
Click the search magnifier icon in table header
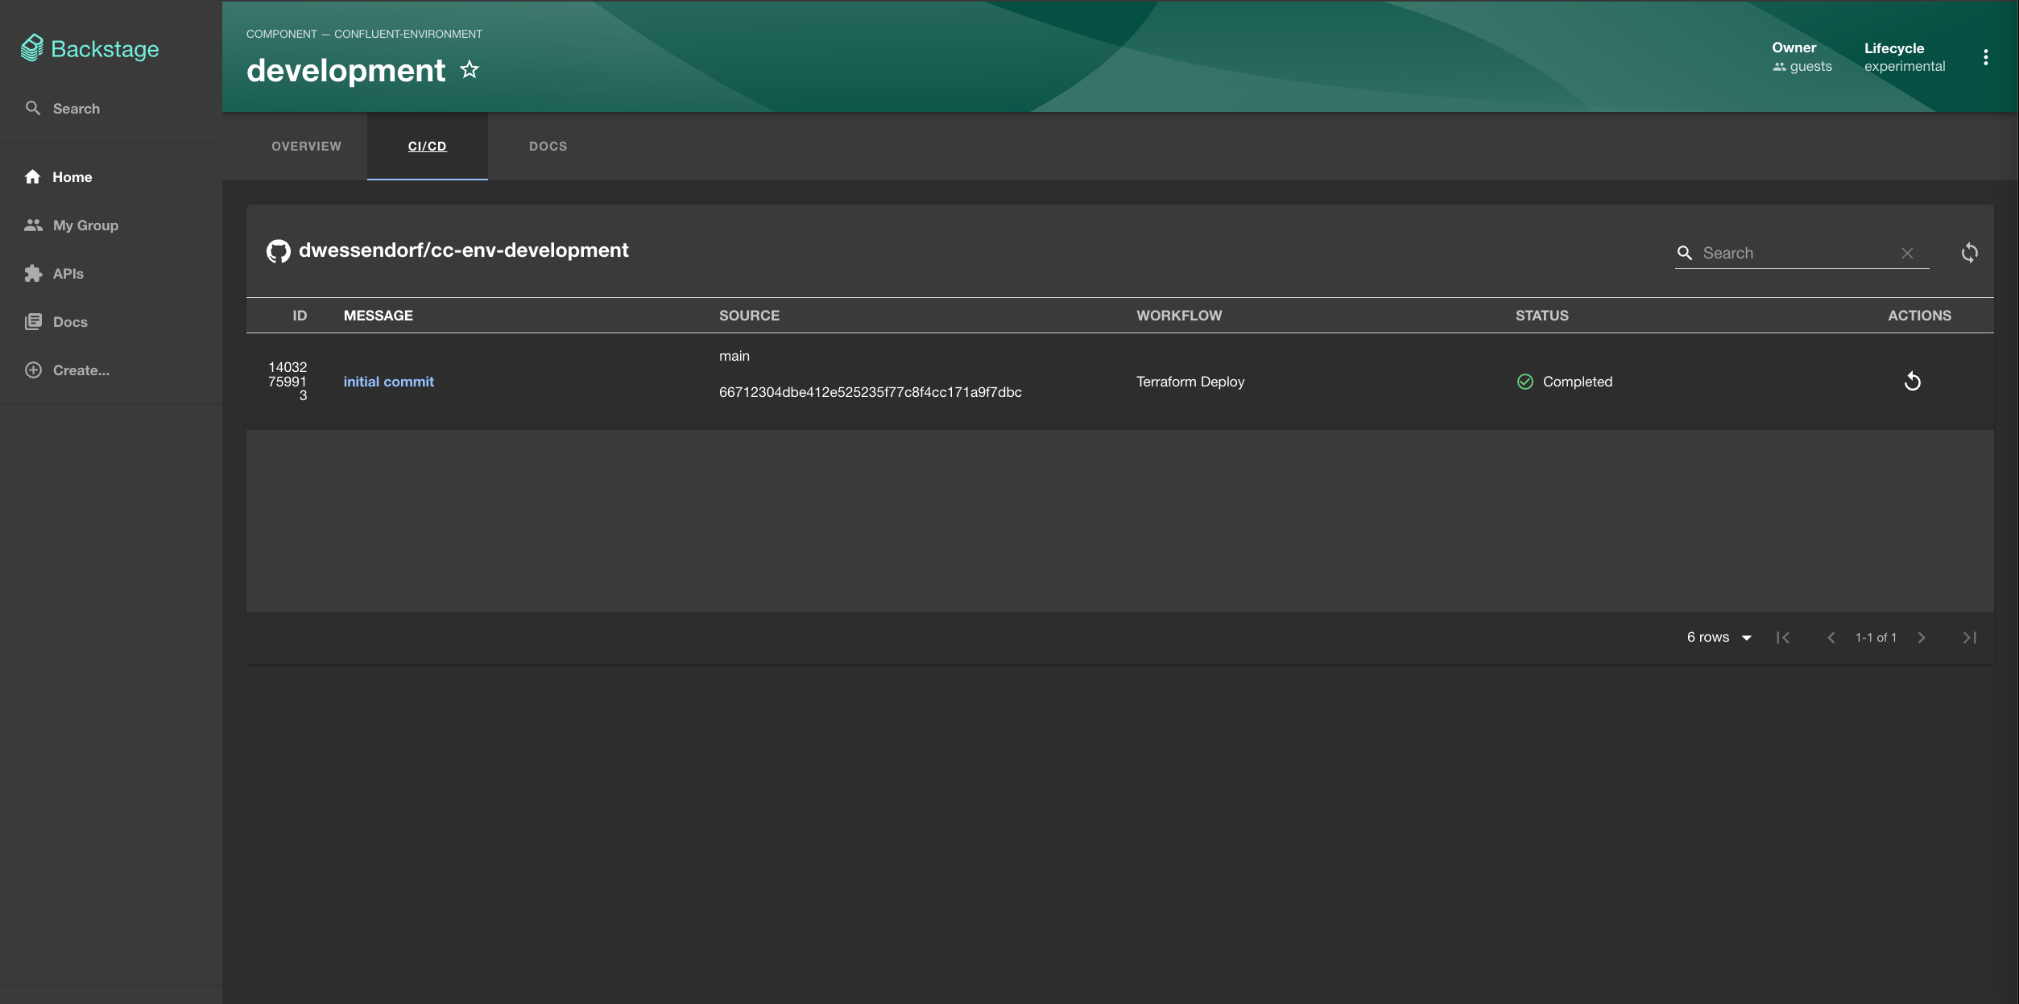point(1684,254)
